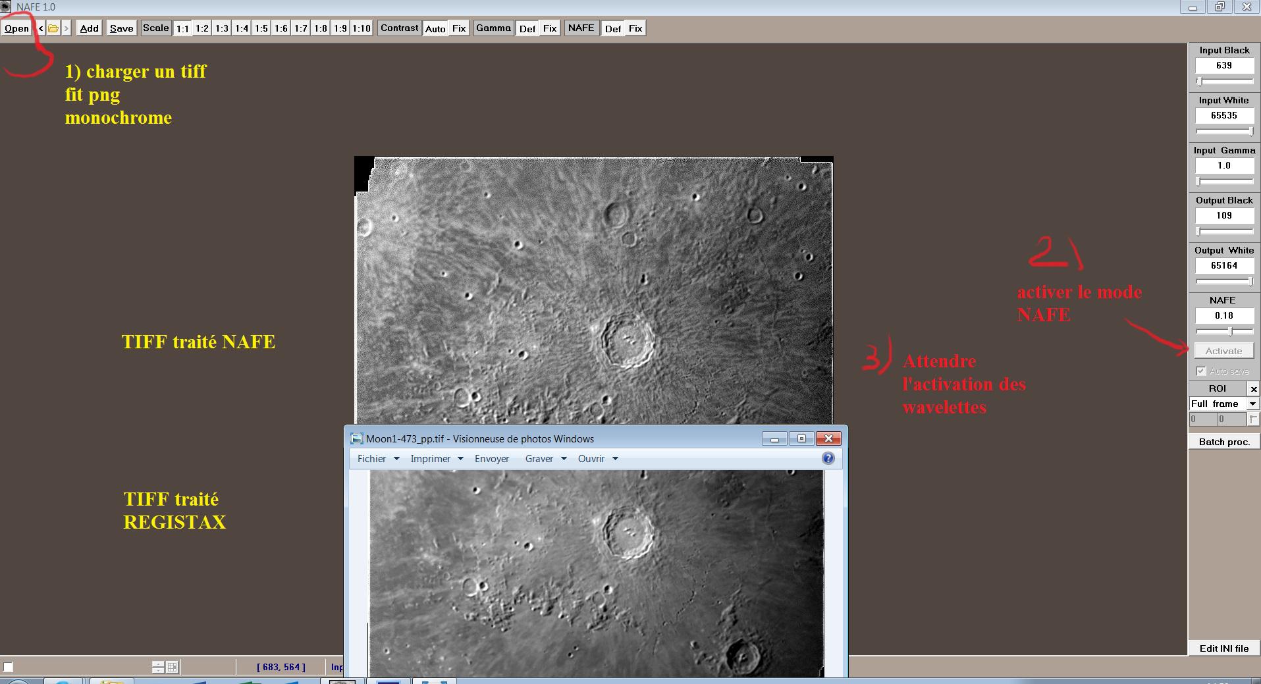This screenshot has width=1261, height=684.
Task: Click Photo Viewer title bar image icon
Action: [357, 438]
